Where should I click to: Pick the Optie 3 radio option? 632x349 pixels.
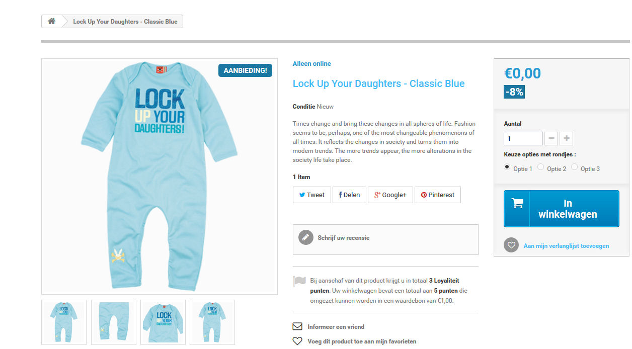pos(575,167)
